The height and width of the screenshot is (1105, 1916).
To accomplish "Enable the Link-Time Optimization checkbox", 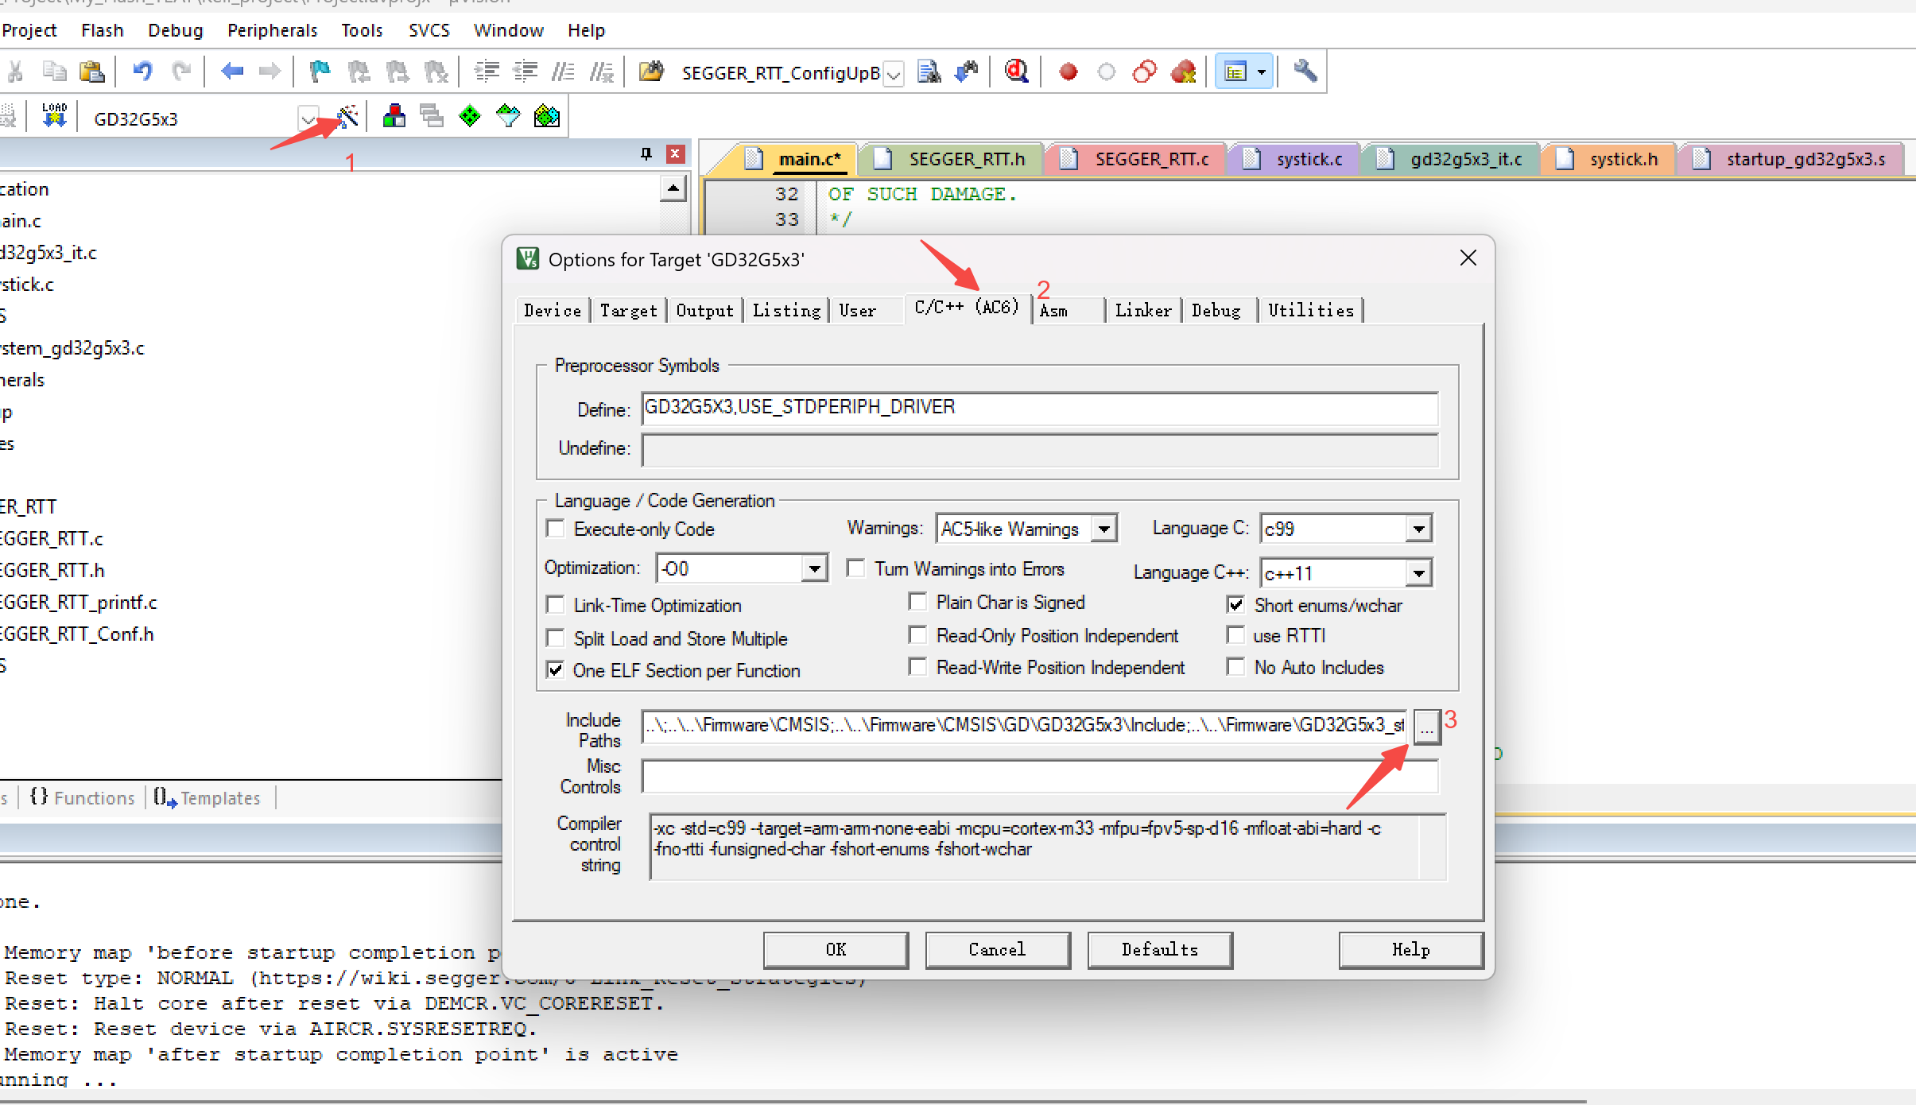I will (x=556, y=605).
